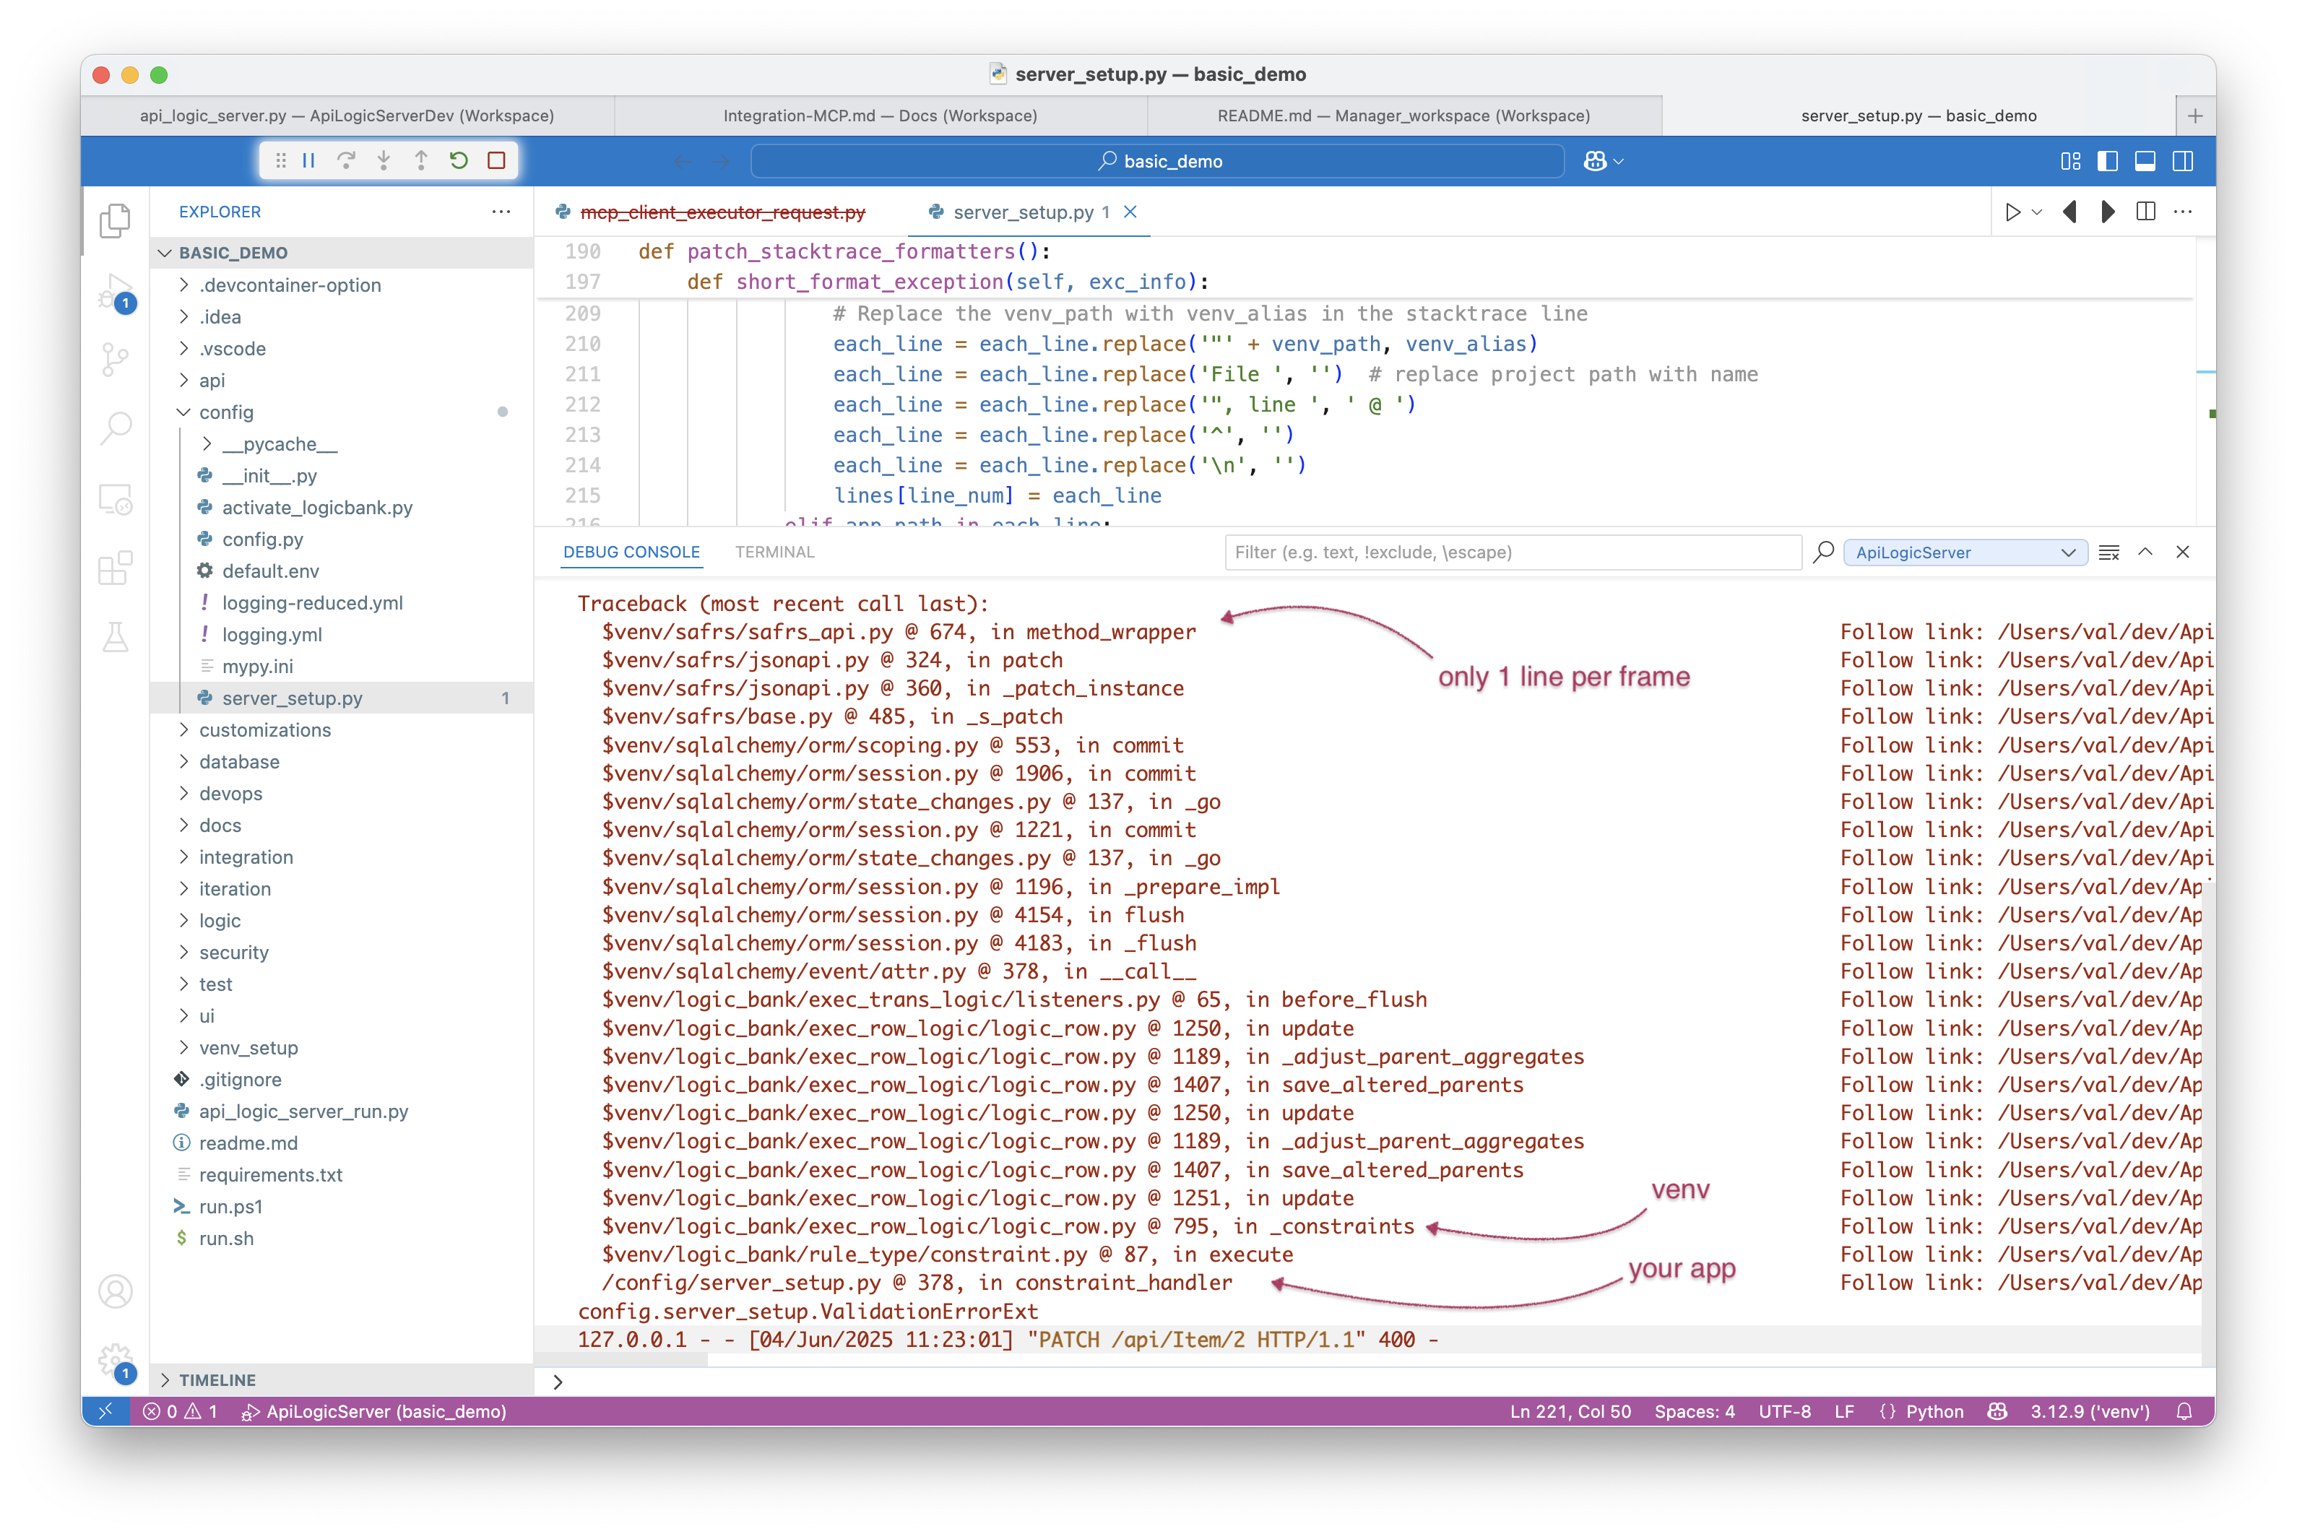
Task: Select the DEBUG CONSOLE tab
Action: point(631,552)
